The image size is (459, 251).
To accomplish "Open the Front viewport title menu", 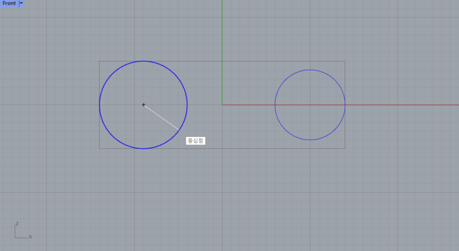I will 9,3.
